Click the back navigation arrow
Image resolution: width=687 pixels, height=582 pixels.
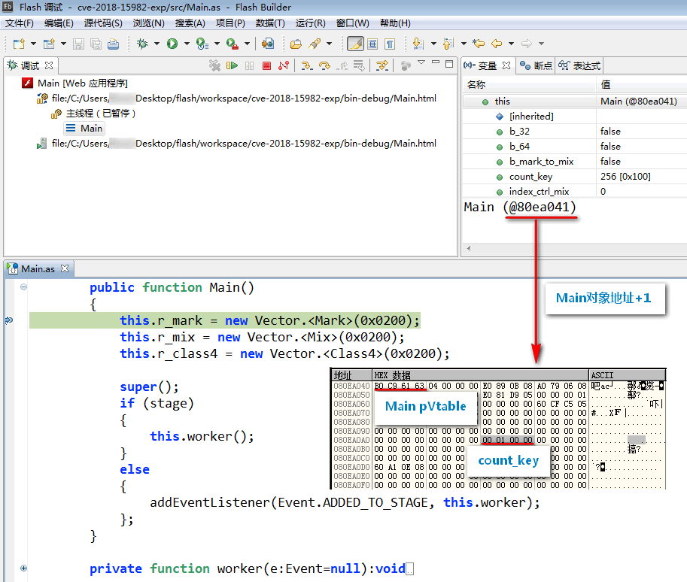point(497,44)
